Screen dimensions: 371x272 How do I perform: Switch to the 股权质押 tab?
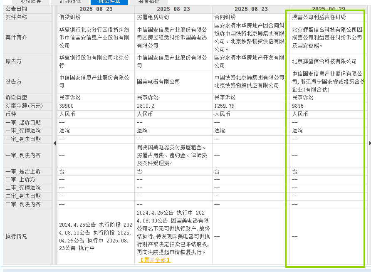[31, 2]
